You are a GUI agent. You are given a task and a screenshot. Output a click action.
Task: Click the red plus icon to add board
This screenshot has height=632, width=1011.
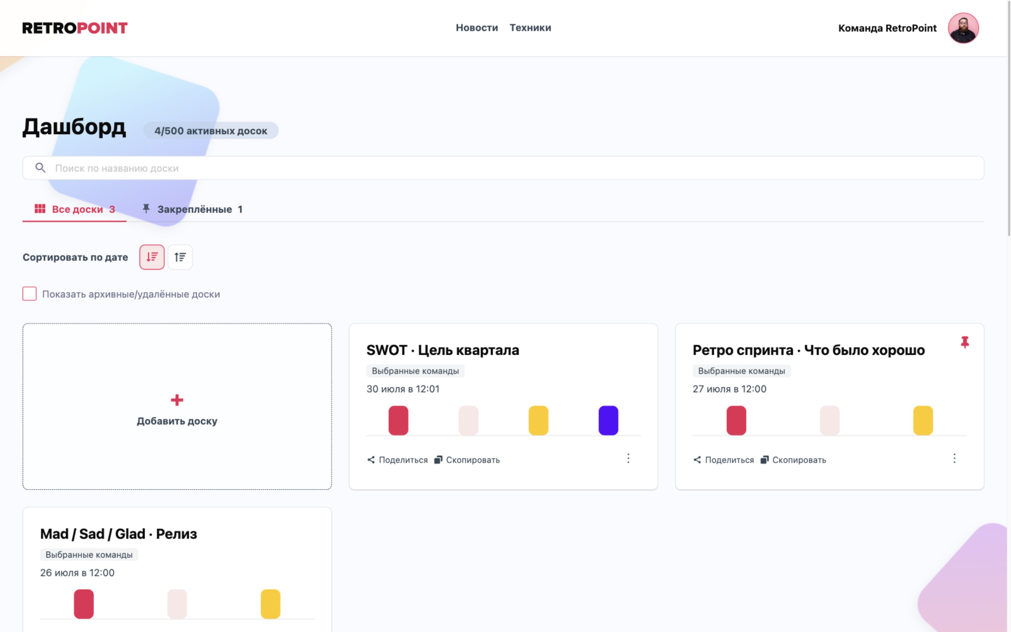(x=177, y=400)
